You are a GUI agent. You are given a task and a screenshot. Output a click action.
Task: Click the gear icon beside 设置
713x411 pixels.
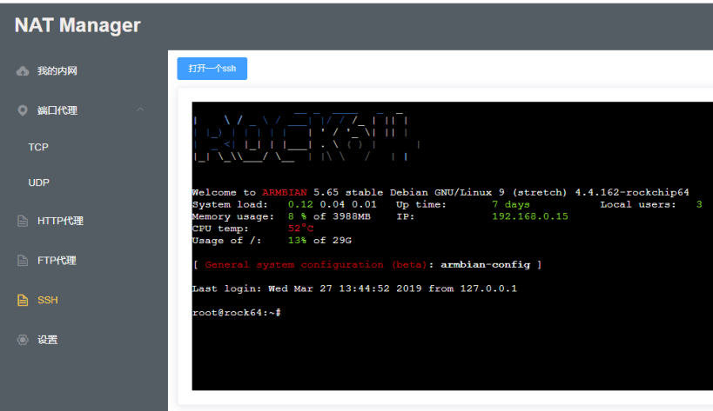point(23,340)
